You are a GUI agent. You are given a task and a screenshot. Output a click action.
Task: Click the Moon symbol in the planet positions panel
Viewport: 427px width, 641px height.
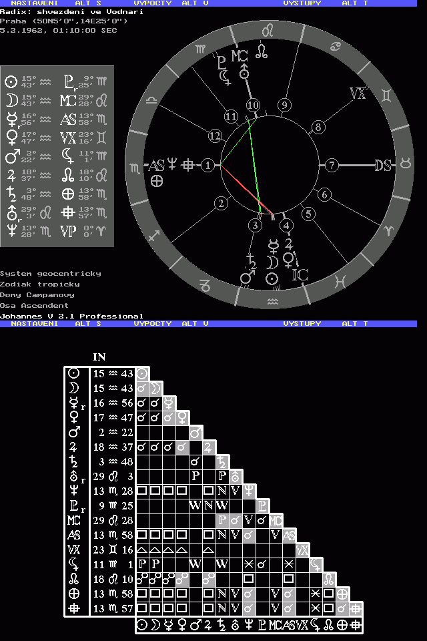click(x=11, y=101)
